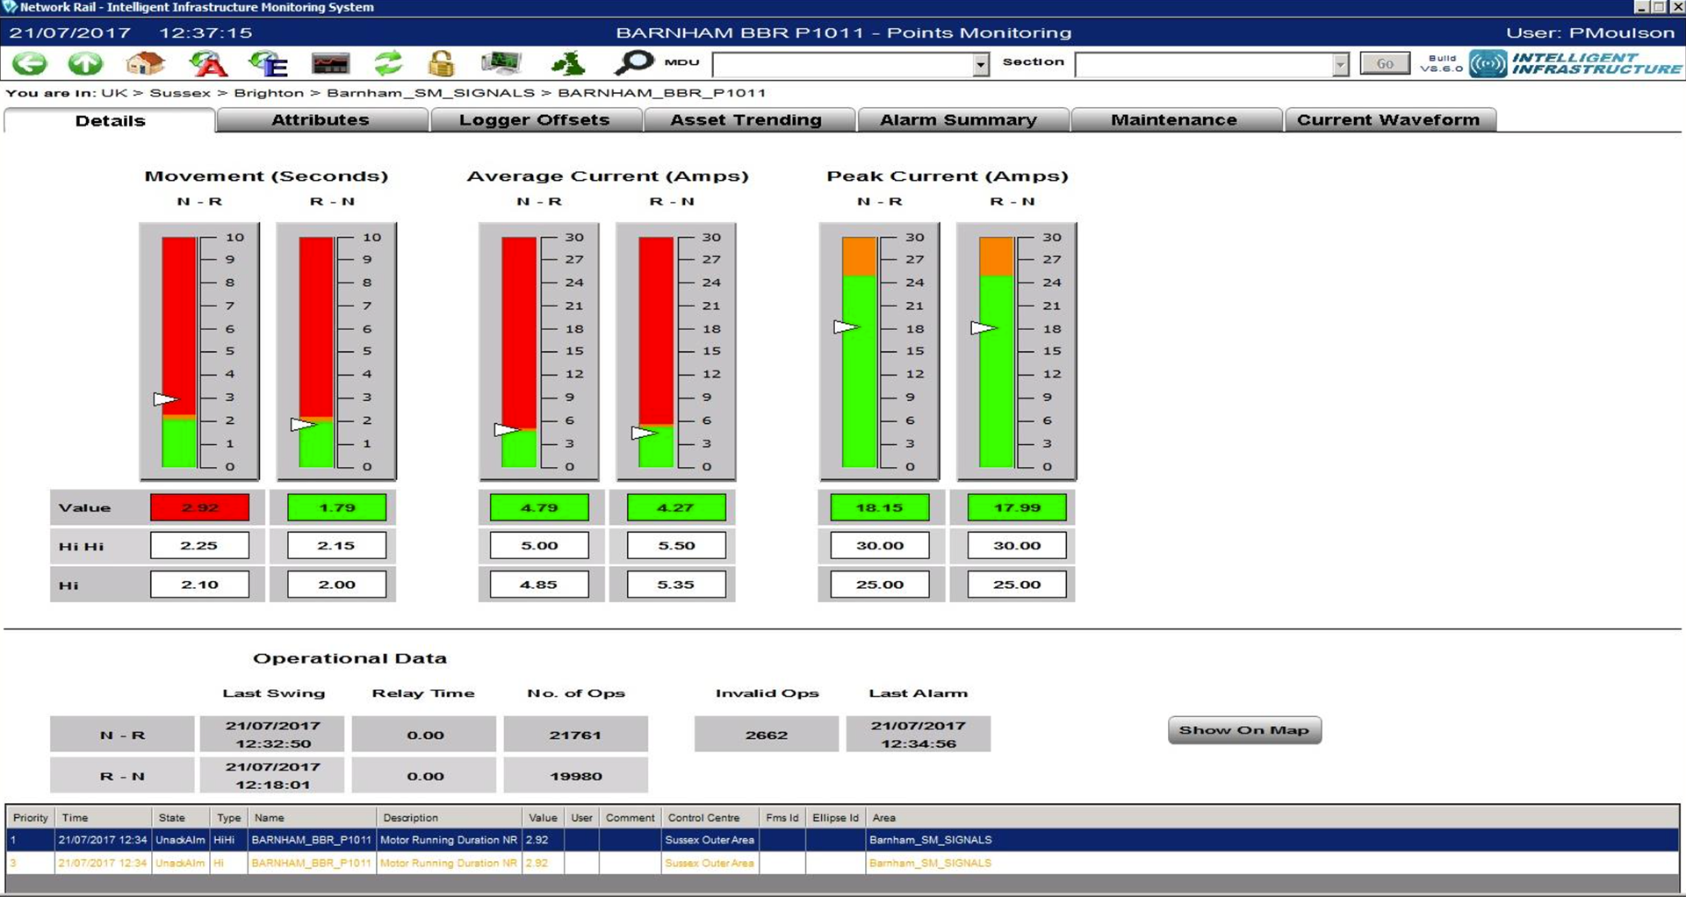Click the green 17.99 peak current value
The image size is (1686, 897).
click(1017, 507)
